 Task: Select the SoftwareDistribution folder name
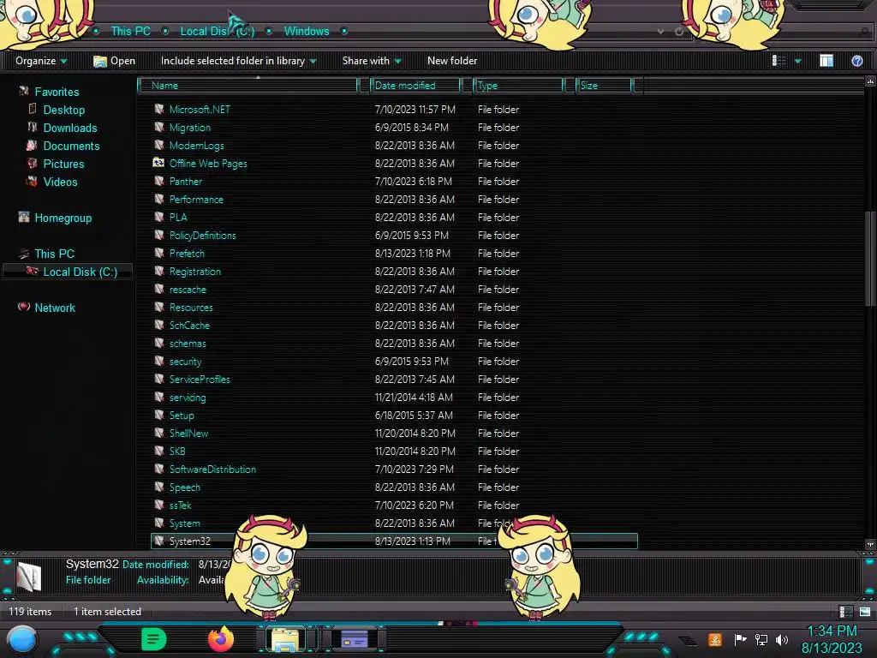pos(212,469)
